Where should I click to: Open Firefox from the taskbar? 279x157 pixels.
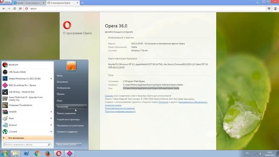pos(48,154)
